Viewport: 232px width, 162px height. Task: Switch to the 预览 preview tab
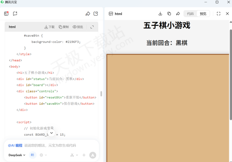pyautogui.click(x=203, y=14)
